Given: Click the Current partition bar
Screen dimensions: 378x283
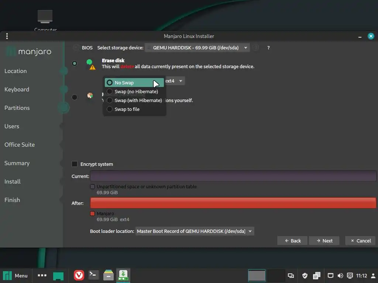Looking at the screenshot, I should point(233,176).
